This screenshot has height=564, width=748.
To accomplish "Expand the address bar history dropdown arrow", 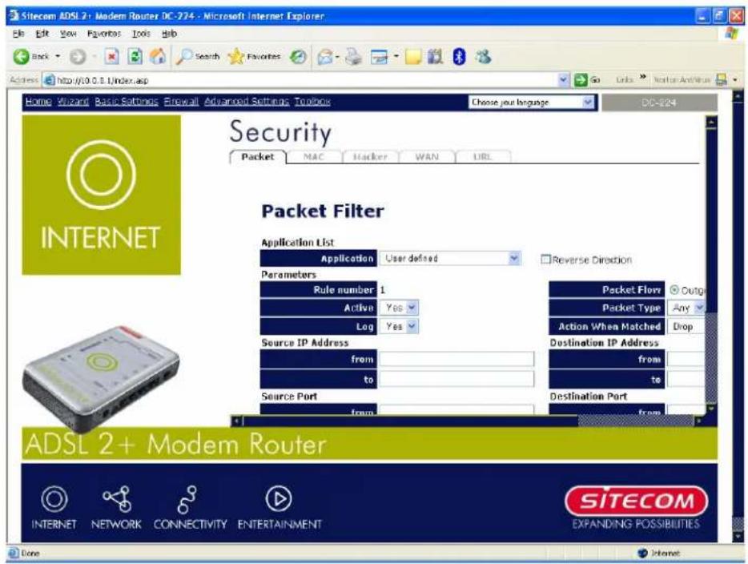I will (x=563, y=79).
